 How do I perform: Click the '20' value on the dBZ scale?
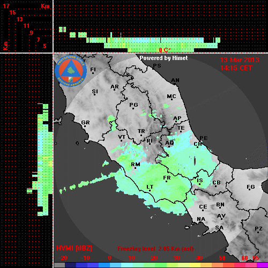[154, 258]
